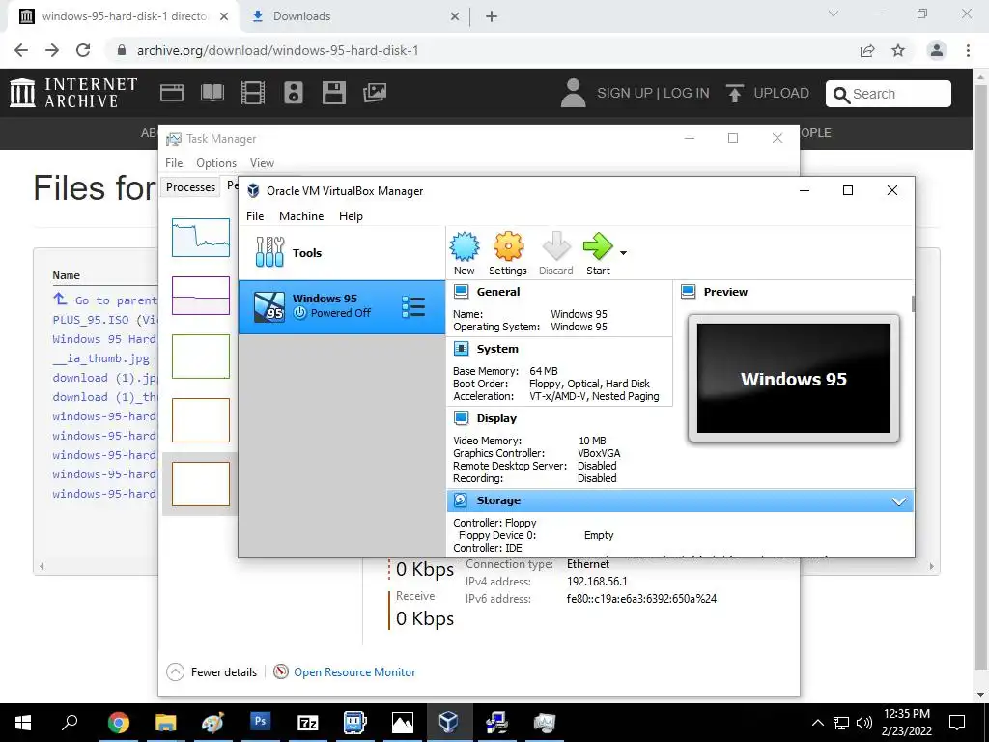Open a new browser tab
Screen dimensions: 989x742
[x=492, y=16]
